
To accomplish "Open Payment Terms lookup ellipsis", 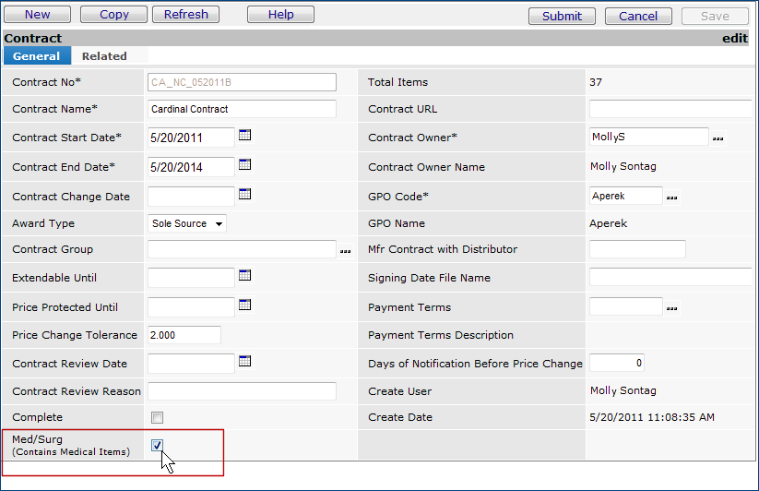I will coord(672,308).
